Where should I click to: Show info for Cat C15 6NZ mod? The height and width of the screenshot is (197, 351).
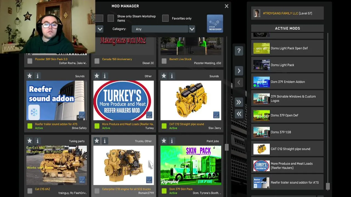[38, 141]
